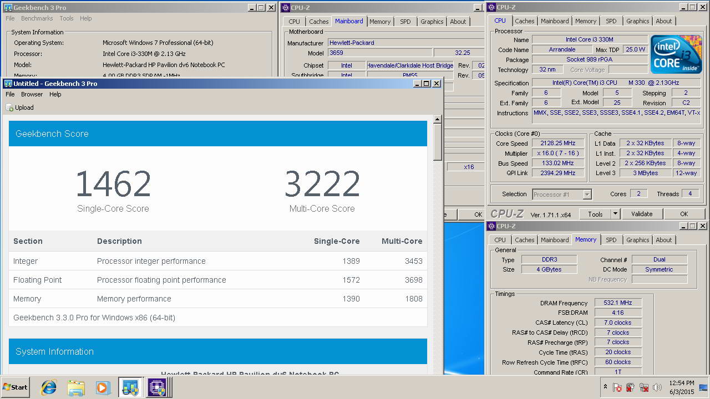
Task: Open Tools menu in background Geekbench window
Action: 67,18
